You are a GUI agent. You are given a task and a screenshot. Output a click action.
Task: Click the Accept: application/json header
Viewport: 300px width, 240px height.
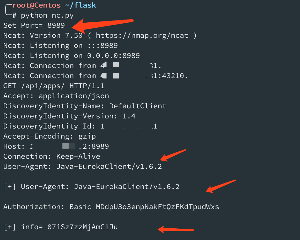point(56,96)
